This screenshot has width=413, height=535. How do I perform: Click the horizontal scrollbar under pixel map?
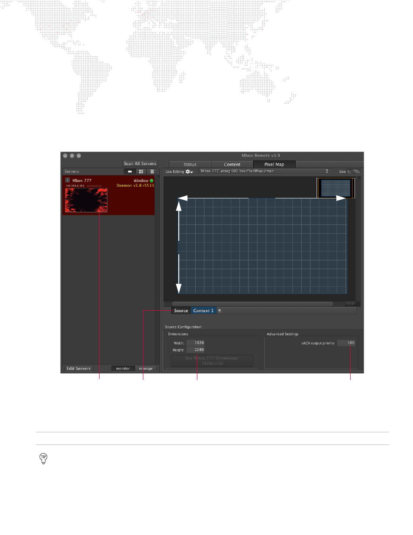(x=253, y=304)
